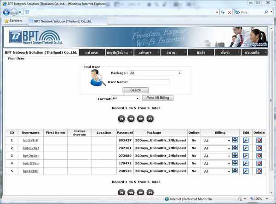Click the red Stop loading icon

(230, 12)
